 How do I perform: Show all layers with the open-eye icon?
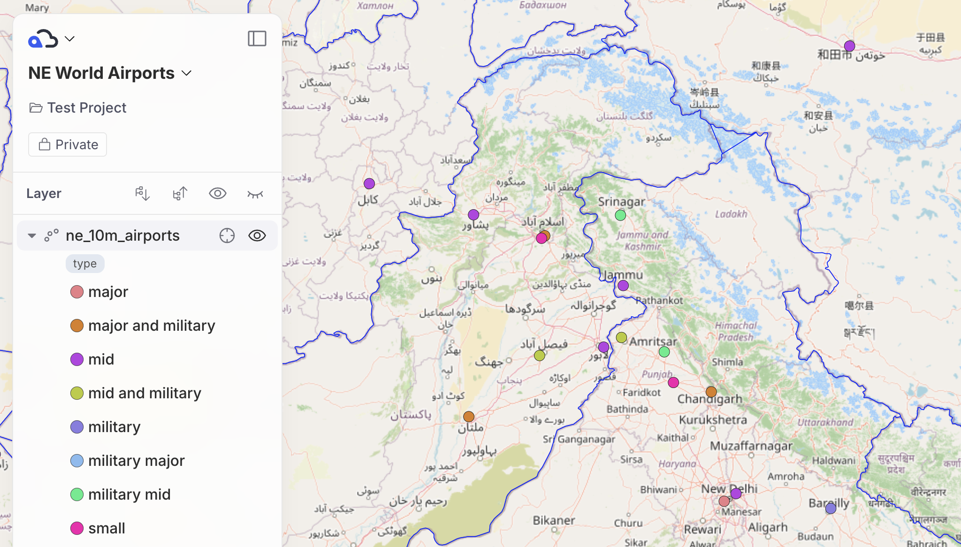click(x=217, y=193)
